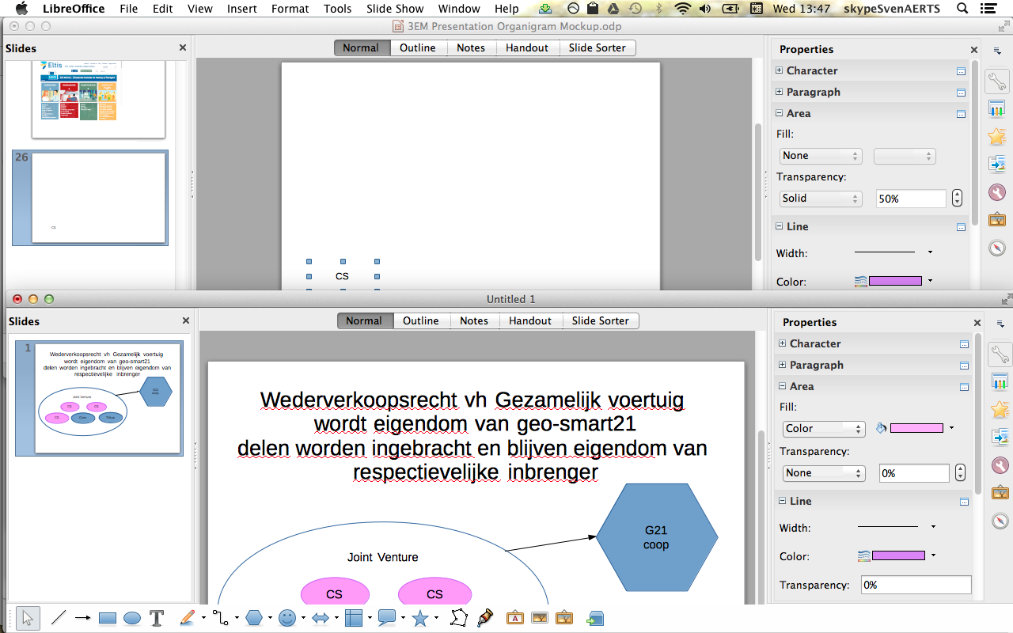Open the Format menu
This screenshot has height=633, width=1013.
(x=290, y=9)
